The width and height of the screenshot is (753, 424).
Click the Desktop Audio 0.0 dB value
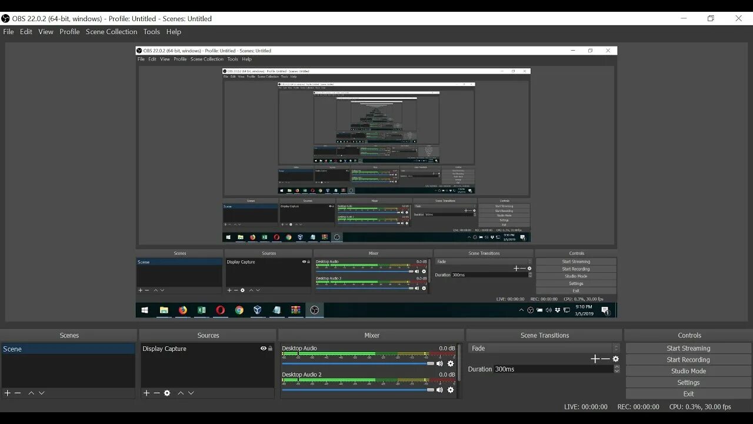(x=447, y=348)
